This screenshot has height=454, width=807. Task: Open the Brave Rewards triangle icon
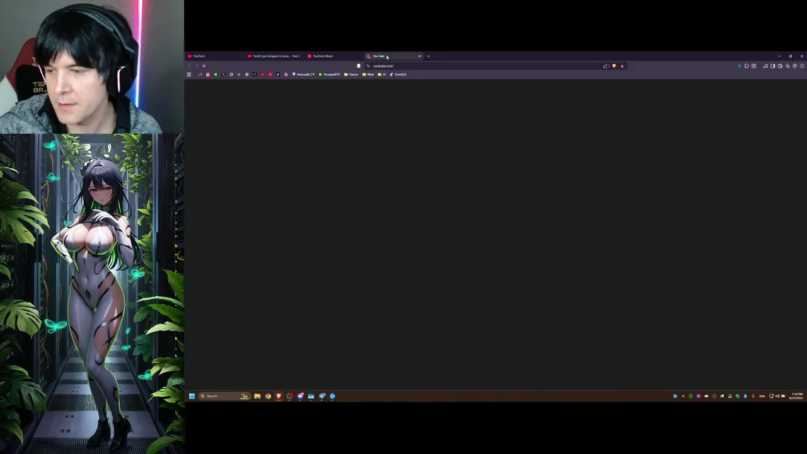coord(622,66)
